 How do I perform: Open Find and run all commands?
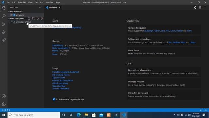pyautogui.click(x=164, y=72)
